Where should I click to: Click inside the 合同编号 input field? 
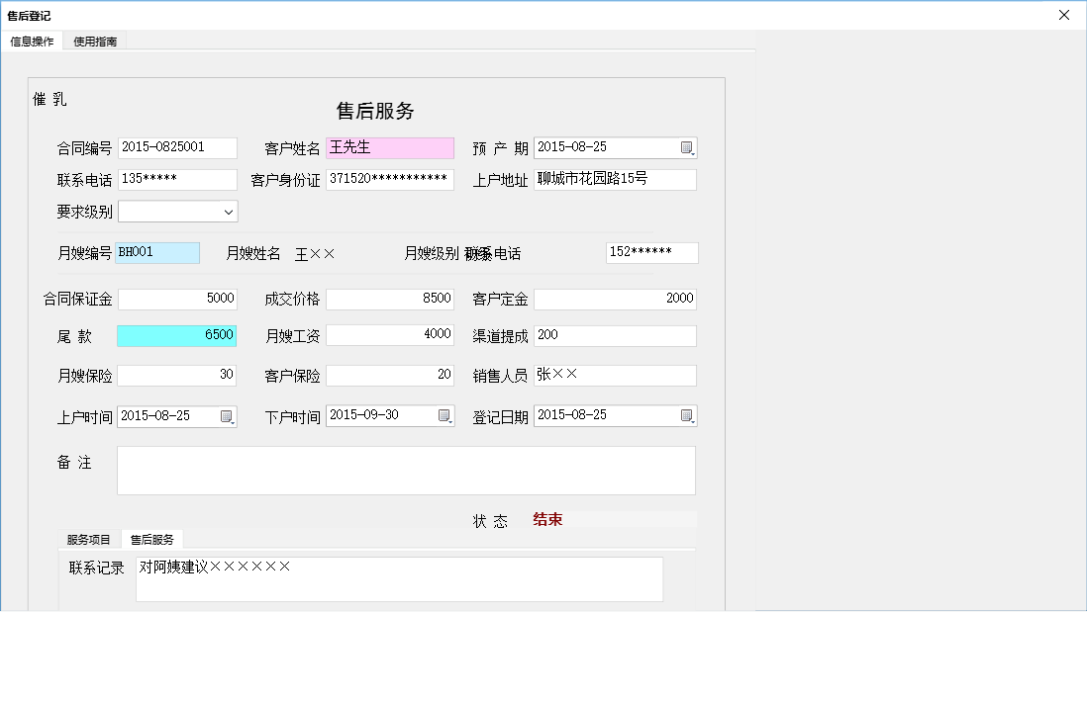[x=177, y=147]
